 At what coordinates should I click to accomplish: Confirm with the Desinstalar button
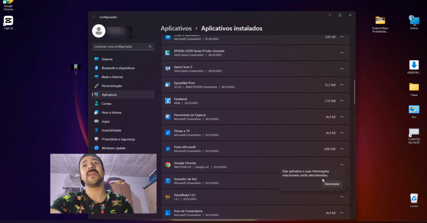click(x=332, y=184)
